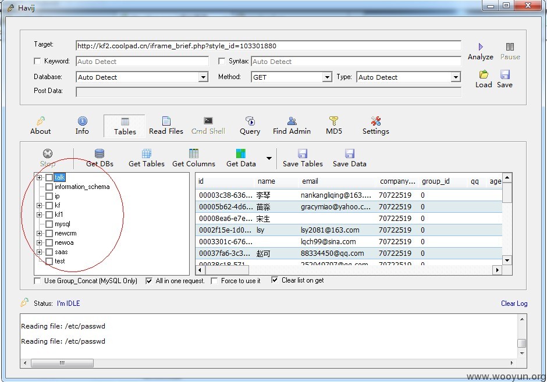Open the Query section
The image size is (547, 382).
tap(250, 126)
